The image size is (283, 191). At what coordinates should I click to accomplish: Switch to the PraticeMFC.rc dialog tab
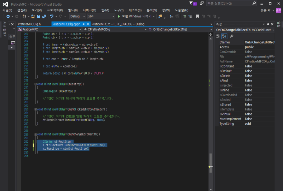pos(118,24)
